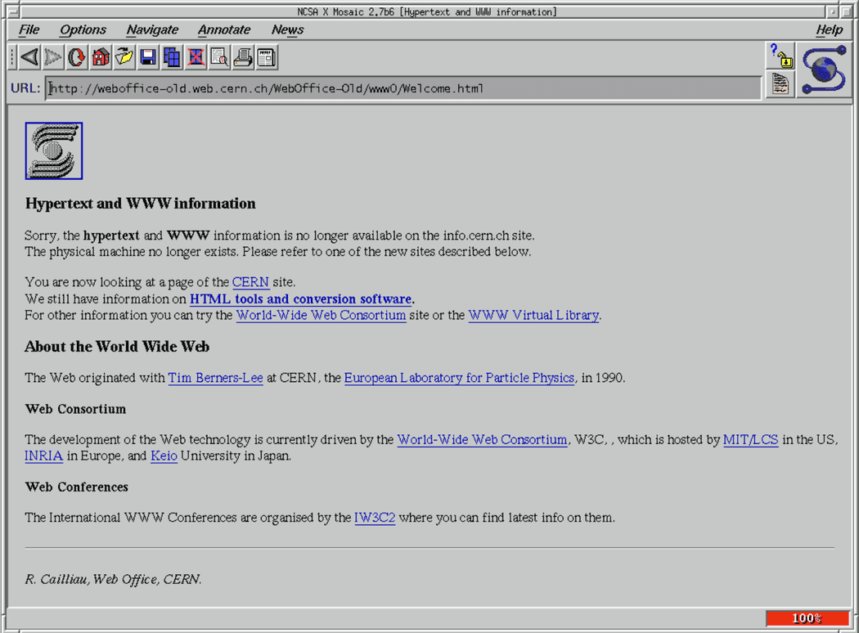
Task: Clone the browser window
Action: (169, 57)
